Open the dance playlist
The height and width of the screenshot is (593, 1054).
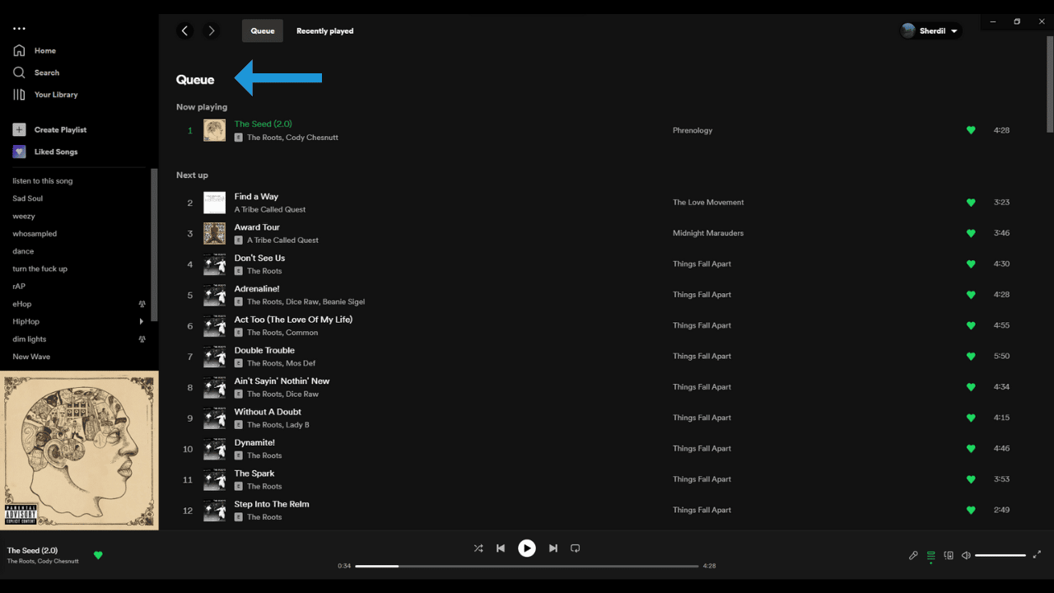tap(23, 251)
